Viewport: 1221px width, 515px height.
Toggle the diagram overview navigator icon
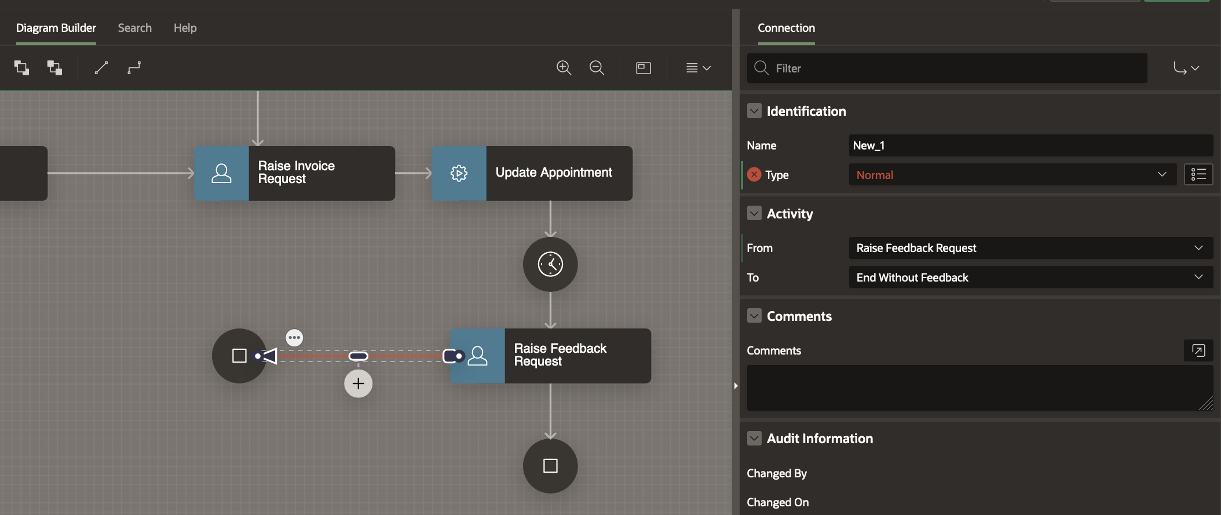[644, 68]
